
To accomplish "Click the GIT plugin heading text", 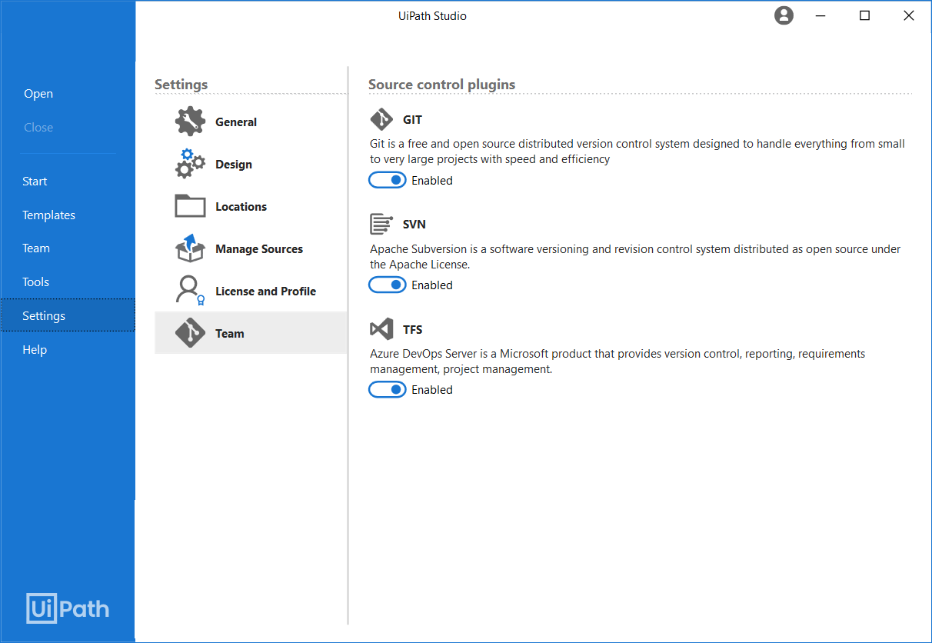I will [412, 120].
